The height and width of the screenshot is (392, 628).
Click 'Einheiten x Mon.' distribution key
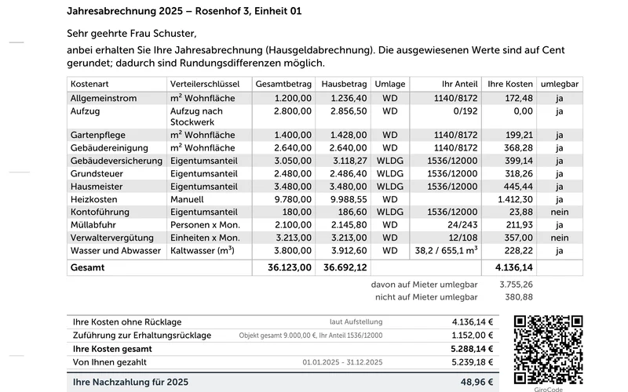tap(205, 238)
